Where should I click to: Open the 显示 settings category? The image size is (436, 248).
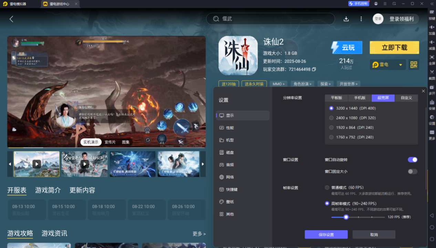click(x=243, y=116)
